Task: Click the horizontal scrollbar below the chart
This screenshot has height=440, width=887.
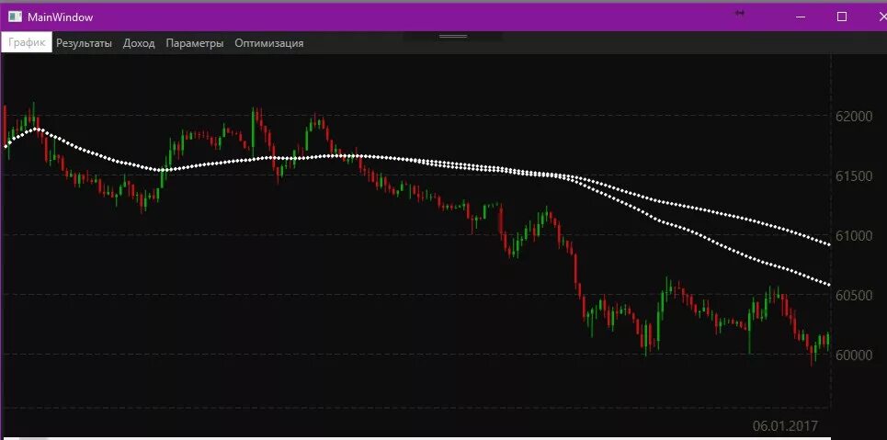Action: pyautogui.click(x=415, y=438)
